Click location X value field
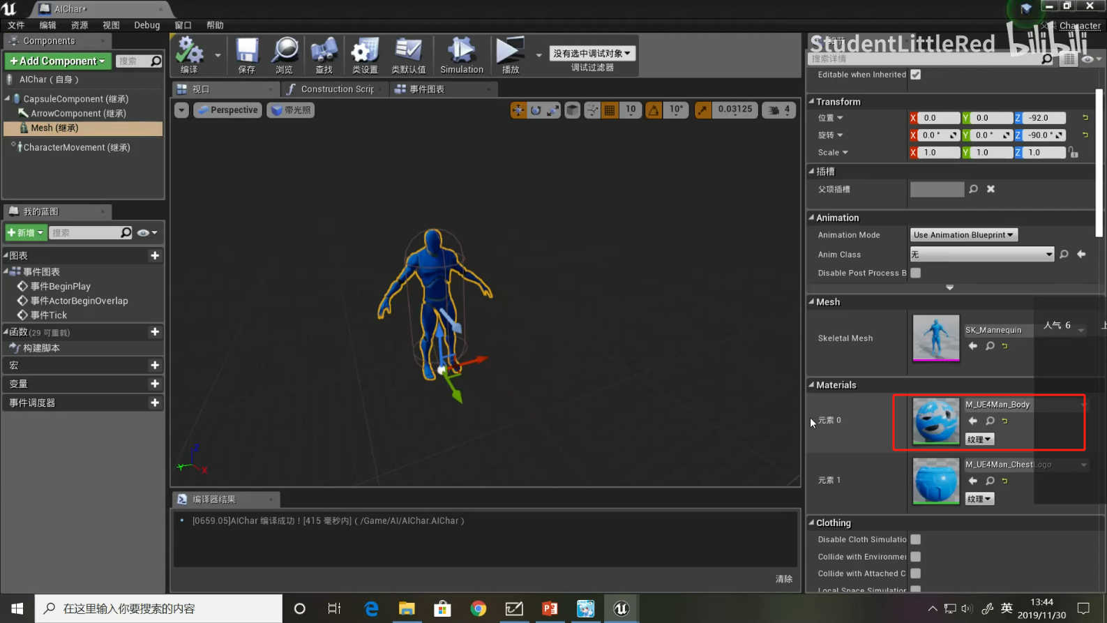Viewport: 1107px width, 623px height. point(939,118)
